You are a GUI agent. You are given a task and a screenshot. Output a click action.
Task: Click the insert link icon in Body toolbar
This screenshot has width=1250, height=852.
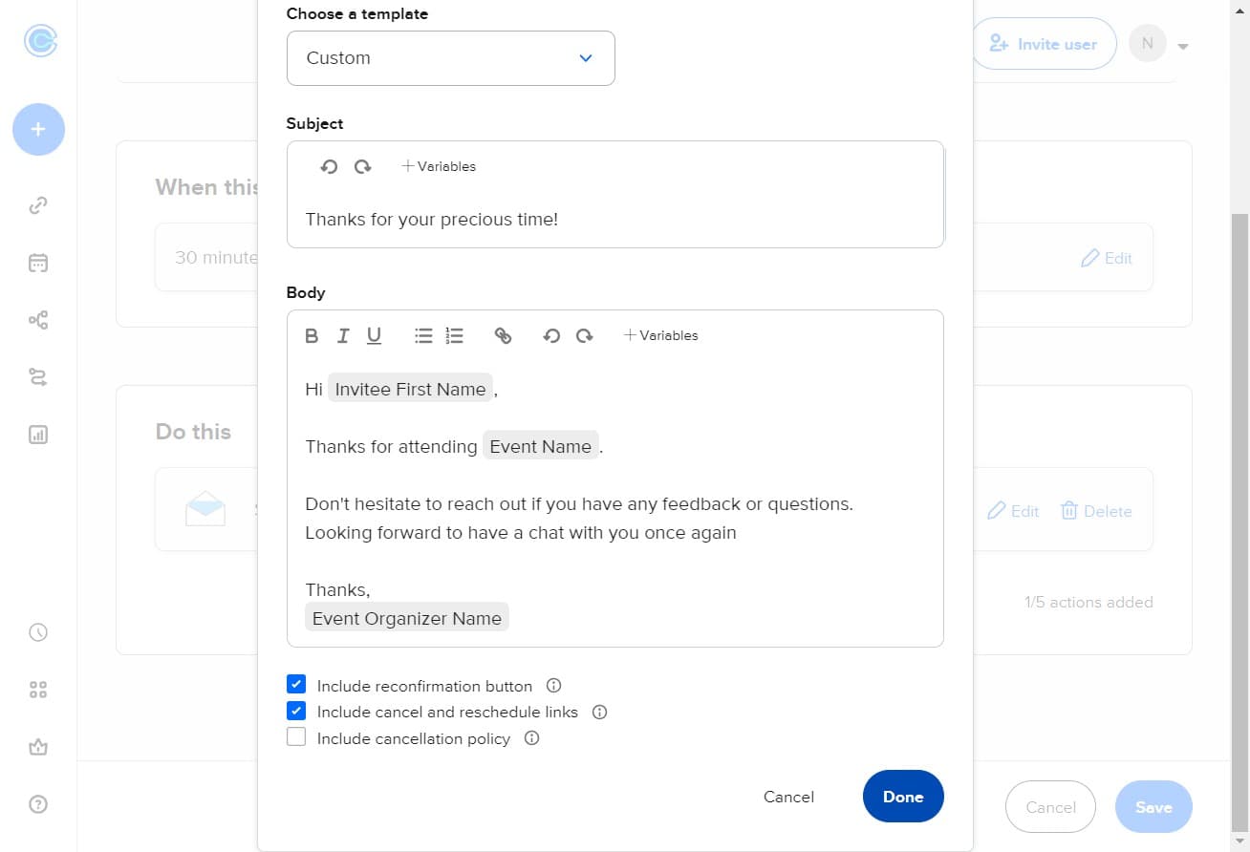coord(503,335)
